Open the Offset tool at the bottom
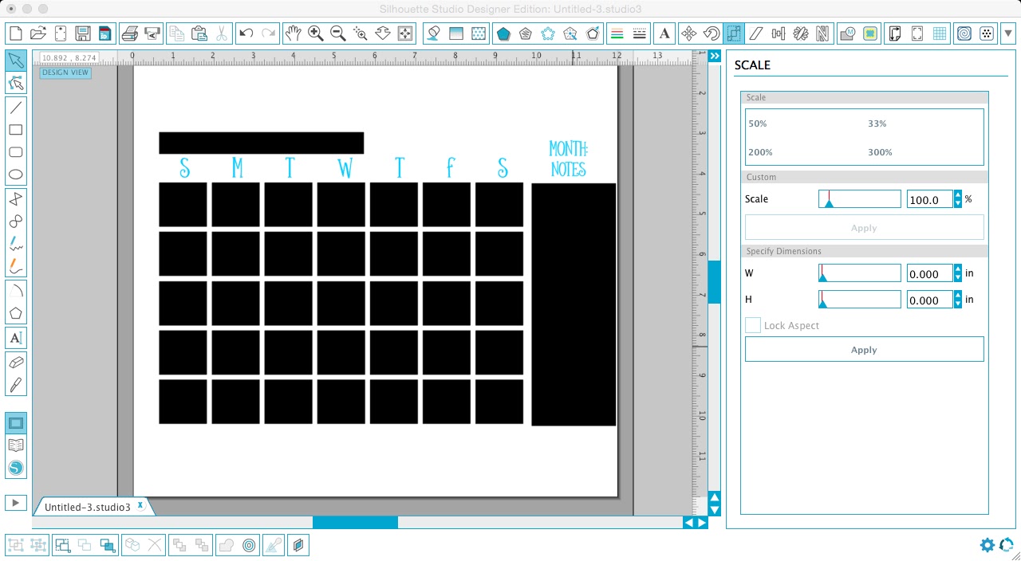 point(250,545)
